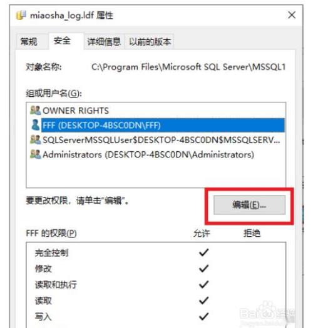Click the file icon in title bar
Screen dimensions: 313x328
[21, 15]
